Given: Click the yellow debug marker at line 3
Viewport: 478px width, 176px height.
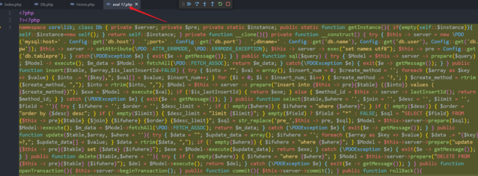Looking at the screenshot, I should click(1, 27).
